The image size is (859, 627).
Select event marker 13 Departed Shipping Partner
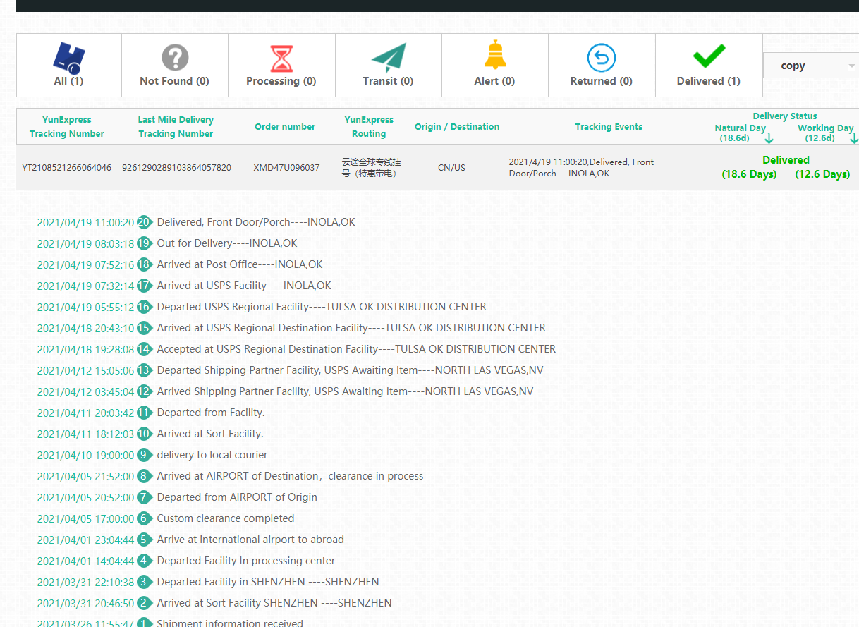145,370
